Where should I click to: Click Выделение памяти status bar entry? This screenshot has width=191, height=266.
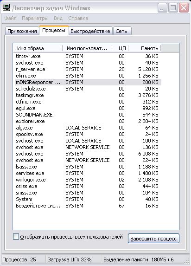click(139, 260)
